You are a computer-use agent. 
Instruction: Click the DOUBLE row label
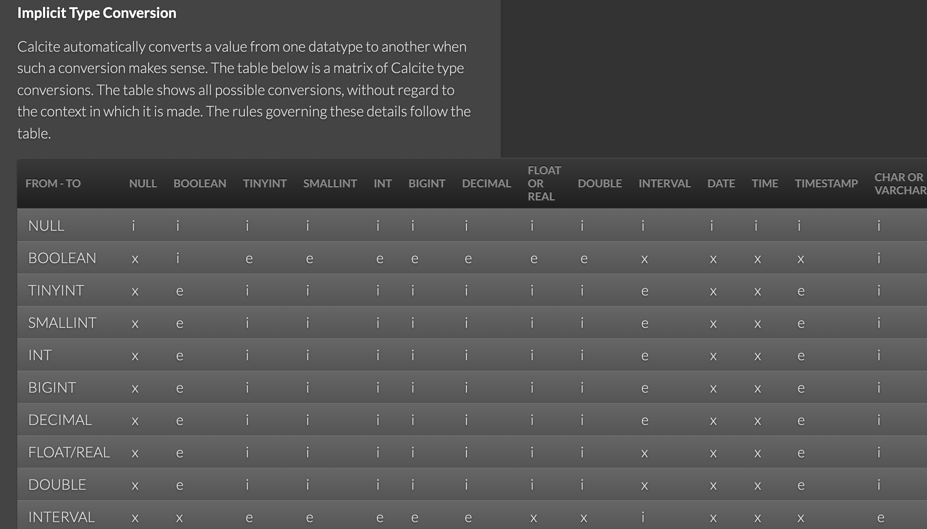point(57,485)
